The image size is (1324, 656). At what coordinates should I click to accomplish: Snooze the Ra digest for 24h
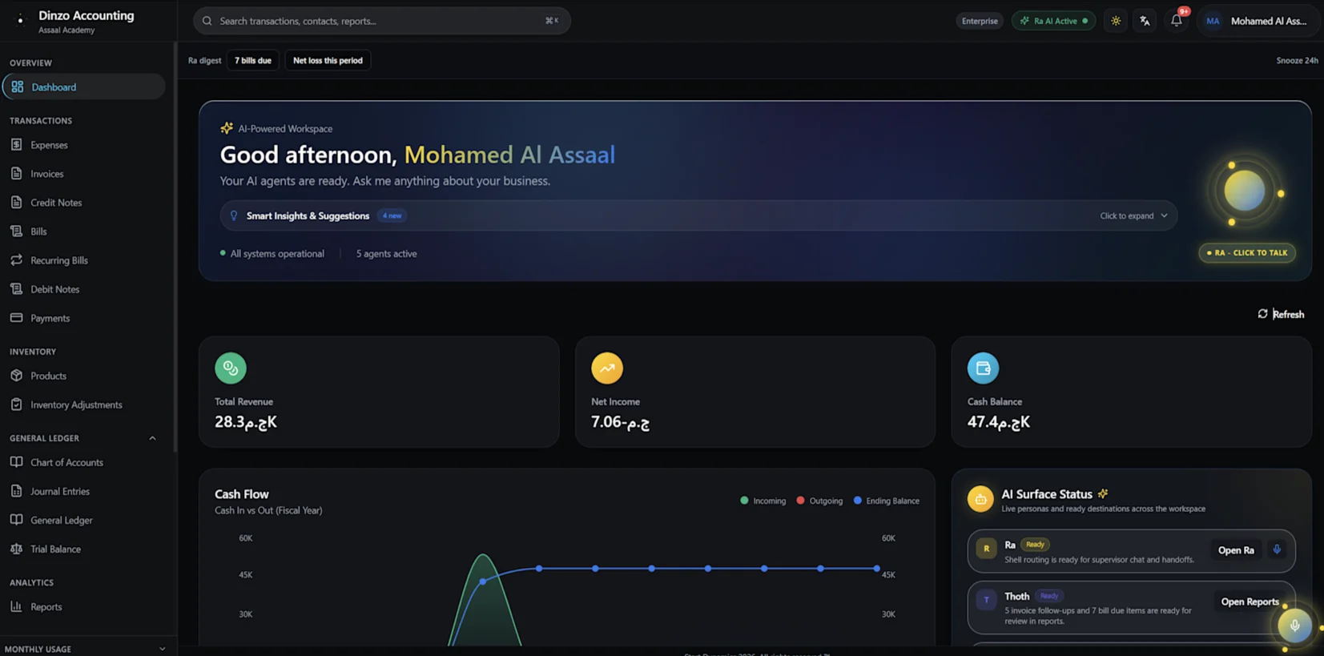(x=1297, y=60)
